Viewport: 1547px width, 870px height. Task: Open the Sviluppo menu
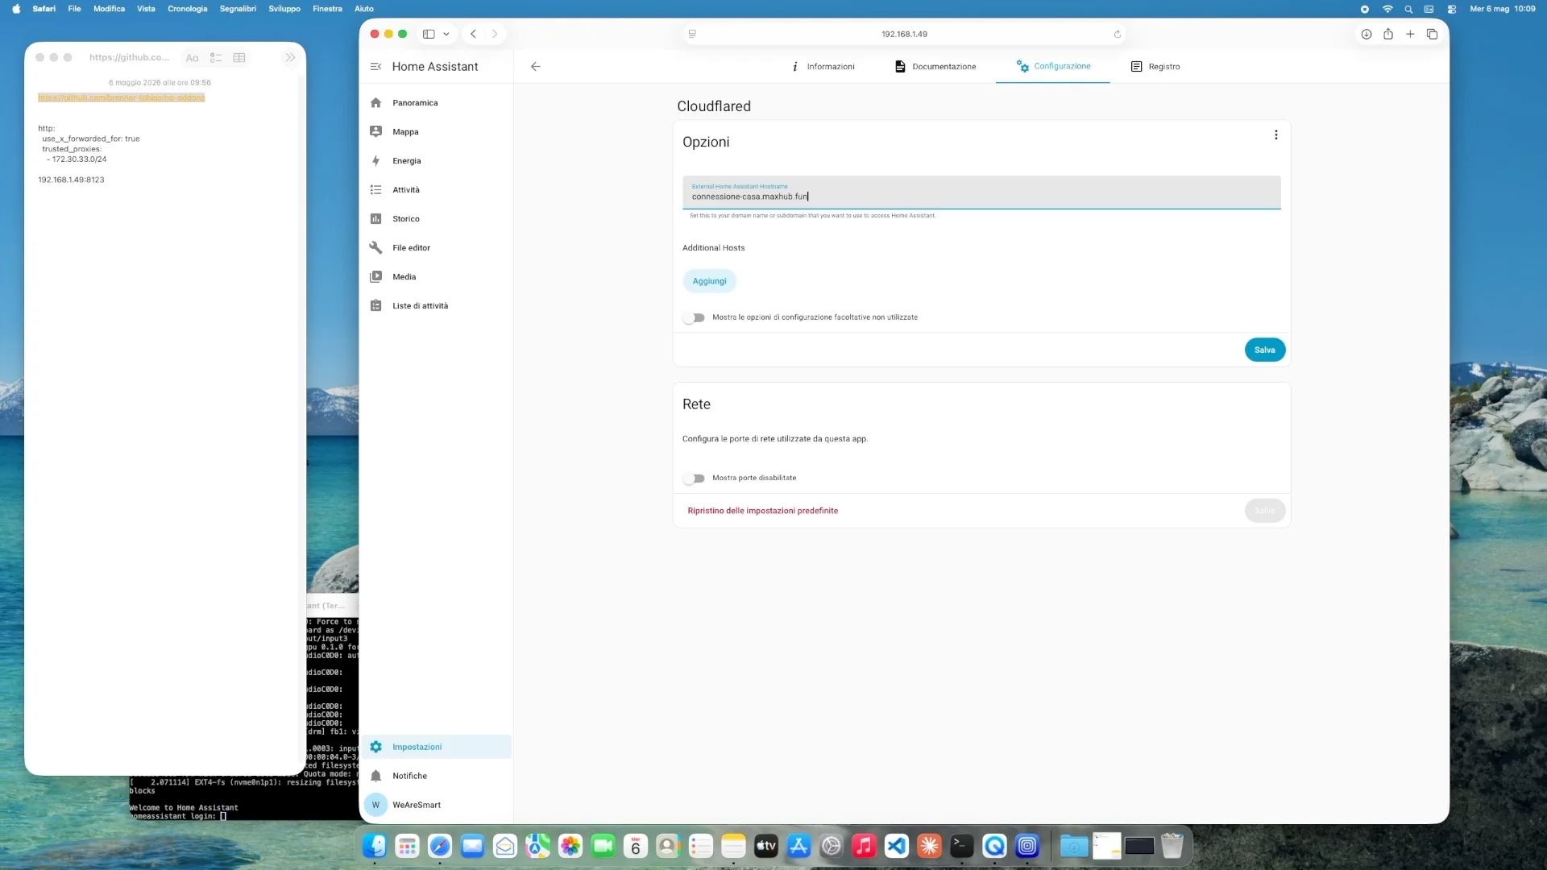284,9
